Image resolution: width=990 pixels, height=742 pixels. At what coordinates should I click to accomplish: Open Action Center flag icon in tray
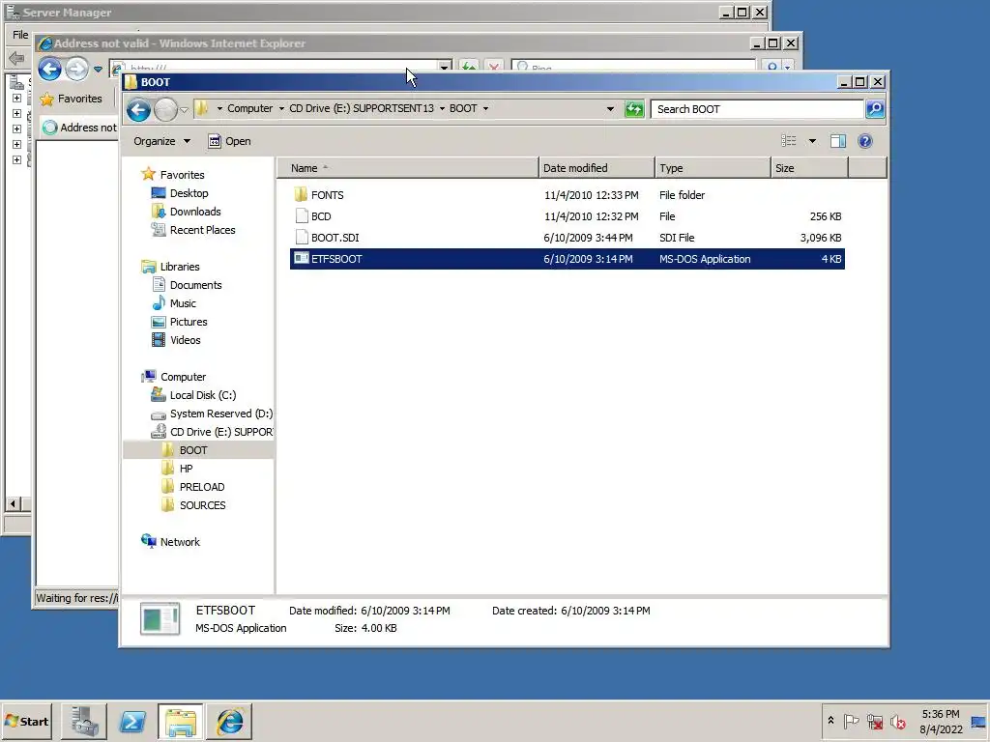coord(851,721)
